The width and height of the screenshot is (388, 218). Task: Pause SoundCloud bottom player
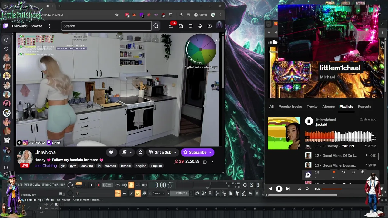279,189
